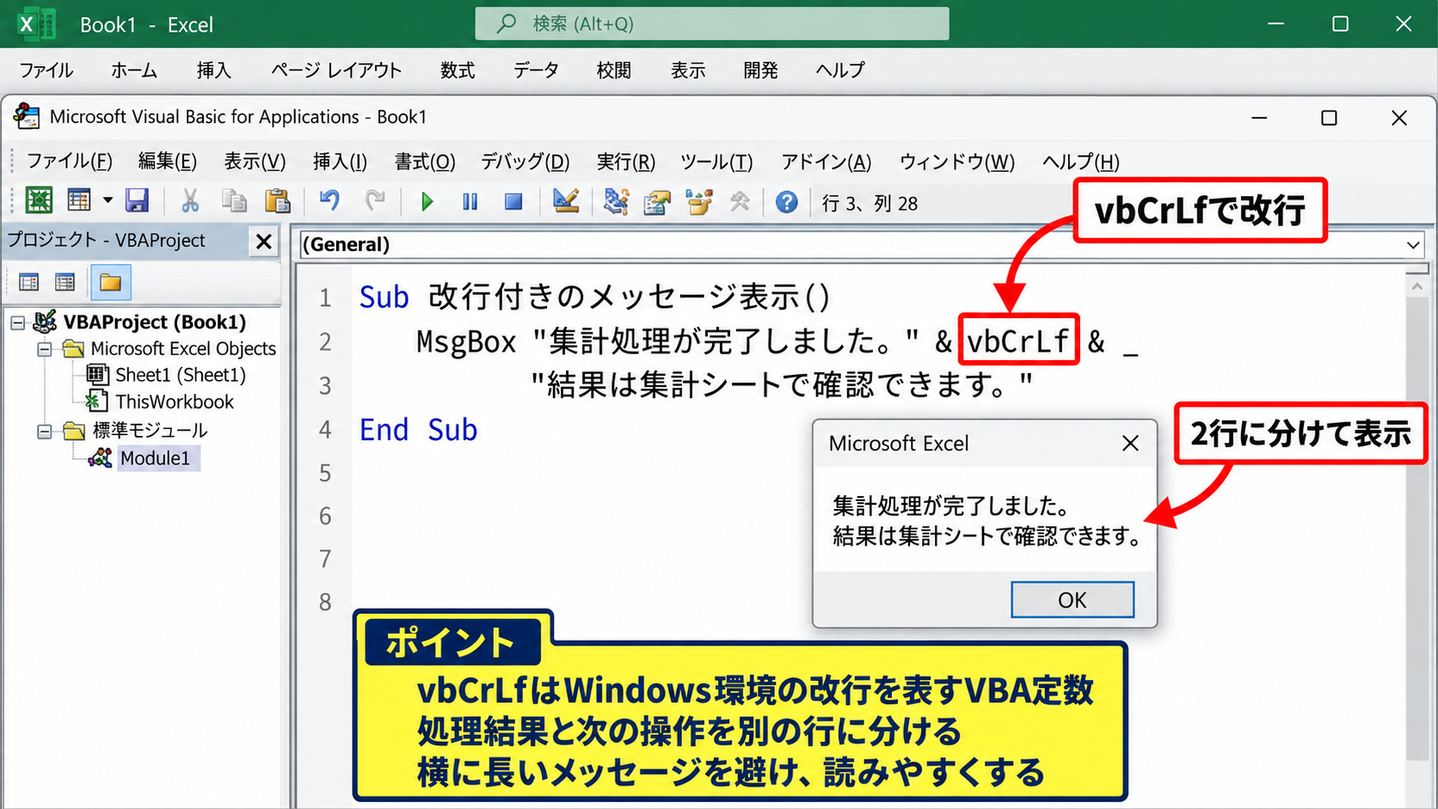Click the View Microsoft Excel toolbar icon
This screenshot has width=1438, height=809.
pos(39,201)
